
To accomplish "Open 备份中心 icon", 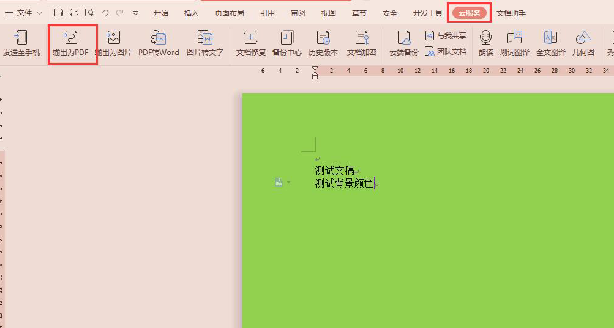I will [x=287, y=43].
